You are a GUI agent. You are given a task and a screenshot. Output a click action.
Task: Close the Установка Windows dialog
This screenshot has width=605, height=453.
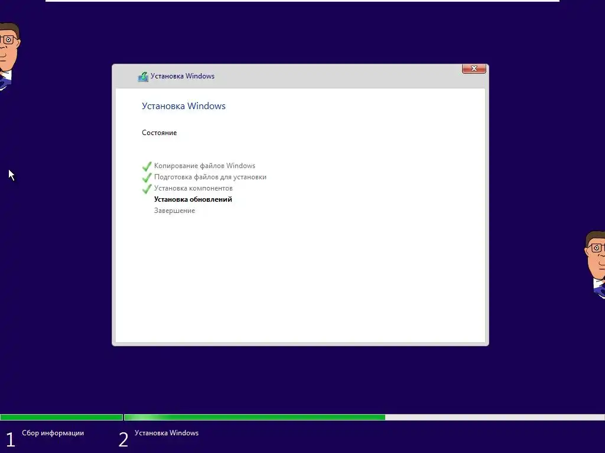click(474, 68)
